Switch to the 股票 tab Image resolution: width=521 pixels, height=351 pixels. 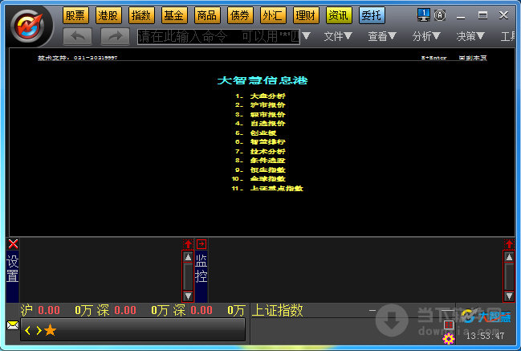[75, 15]
